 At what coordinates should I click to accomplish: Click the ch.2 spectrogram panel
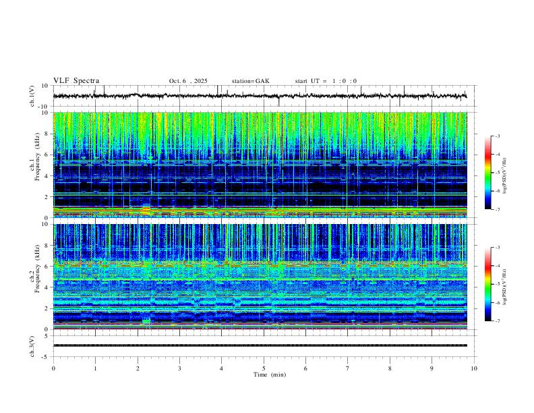tap(260, 277)
